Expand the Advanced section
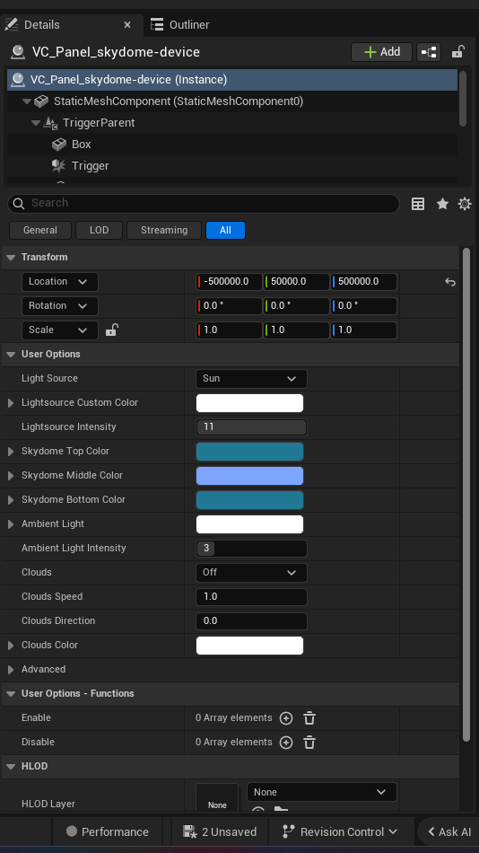 tap(11, 670)
